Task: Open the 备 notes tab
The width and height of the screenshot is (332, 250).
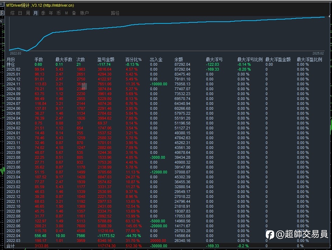Action: pos(74,13)
